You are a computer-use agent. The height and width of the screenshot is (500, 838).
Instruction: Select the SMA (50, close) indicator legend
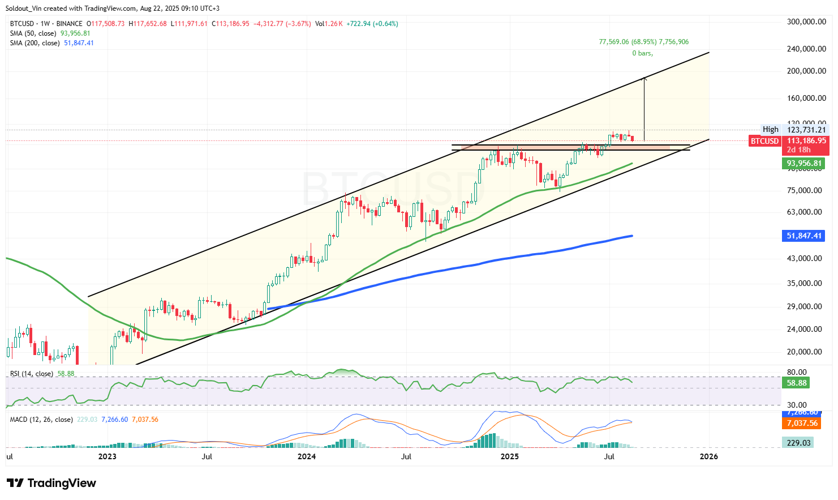click(x=34, y=33)
